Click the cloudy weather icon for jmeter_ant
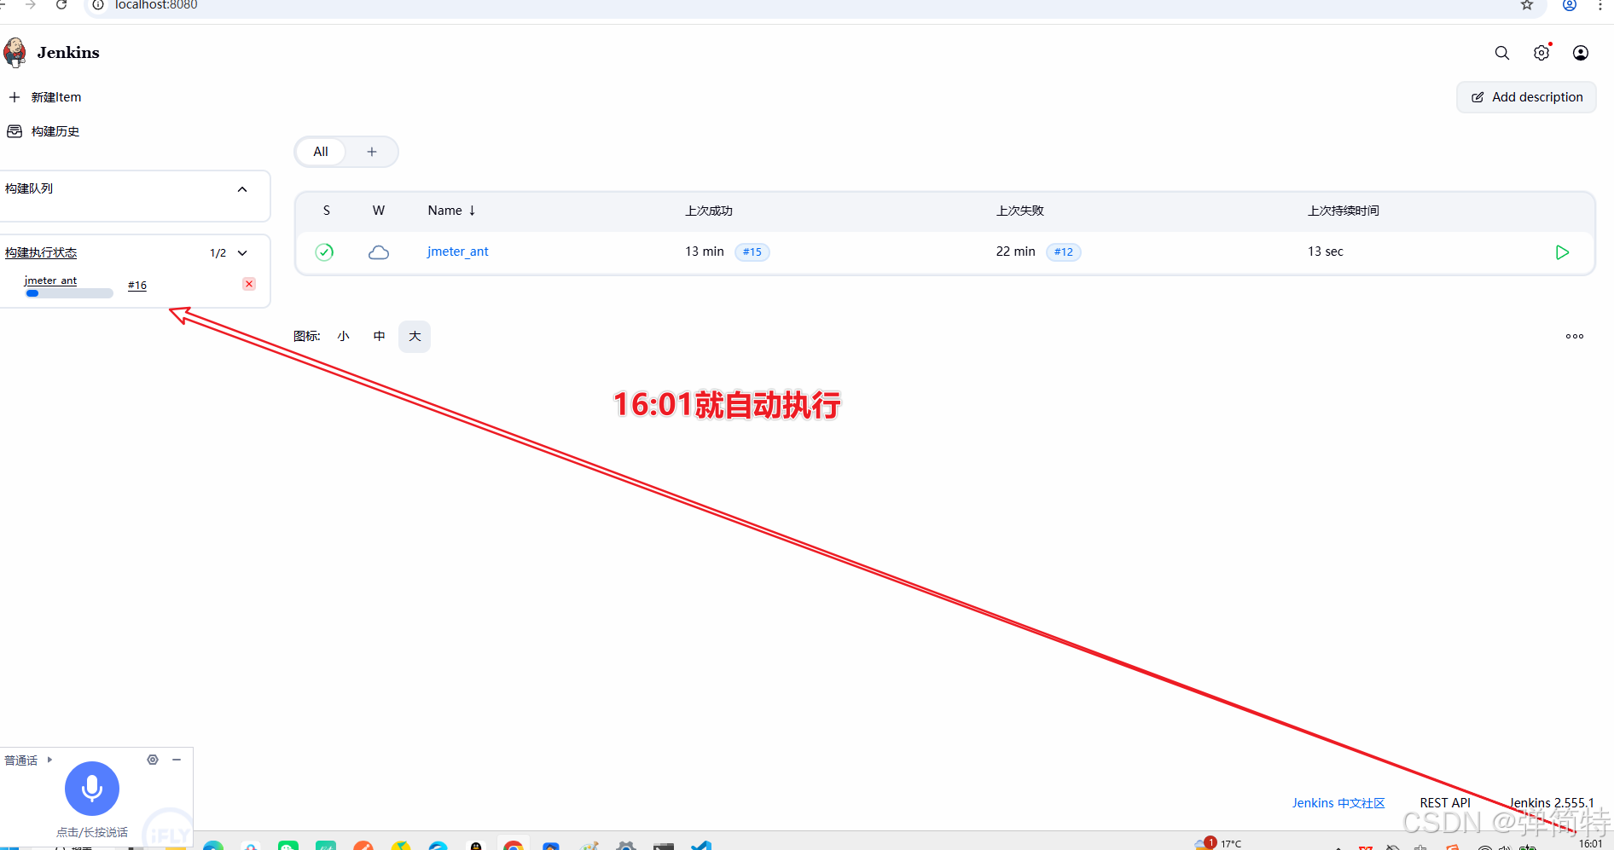Screen dimensions: 1614x850 click(379, 252)
